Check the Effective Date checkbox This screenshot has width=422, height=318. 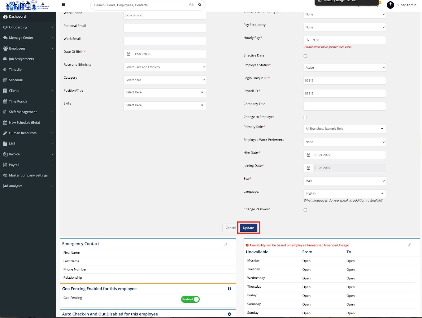tap(305, 56)
